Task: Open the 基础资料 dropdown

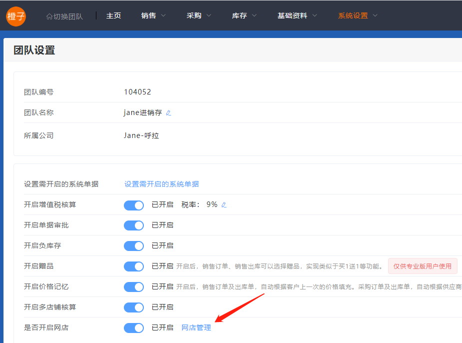Action: [x=297, y=16]
